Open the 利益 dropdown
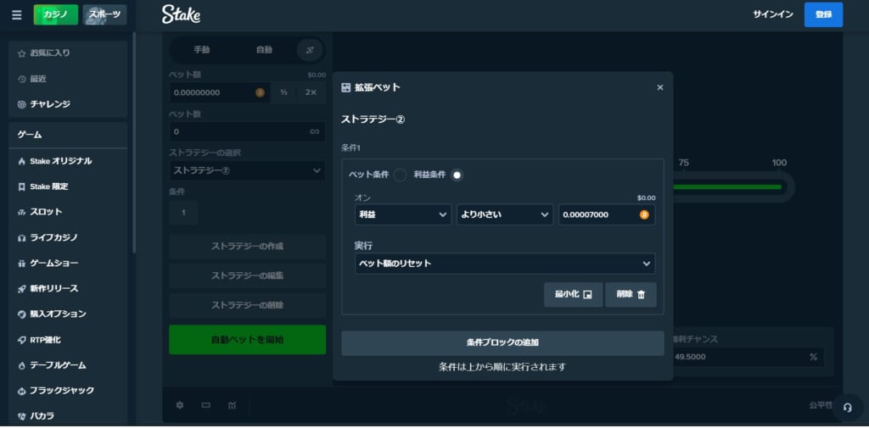The height and width of the screenshot is (428, 869). 403,214
